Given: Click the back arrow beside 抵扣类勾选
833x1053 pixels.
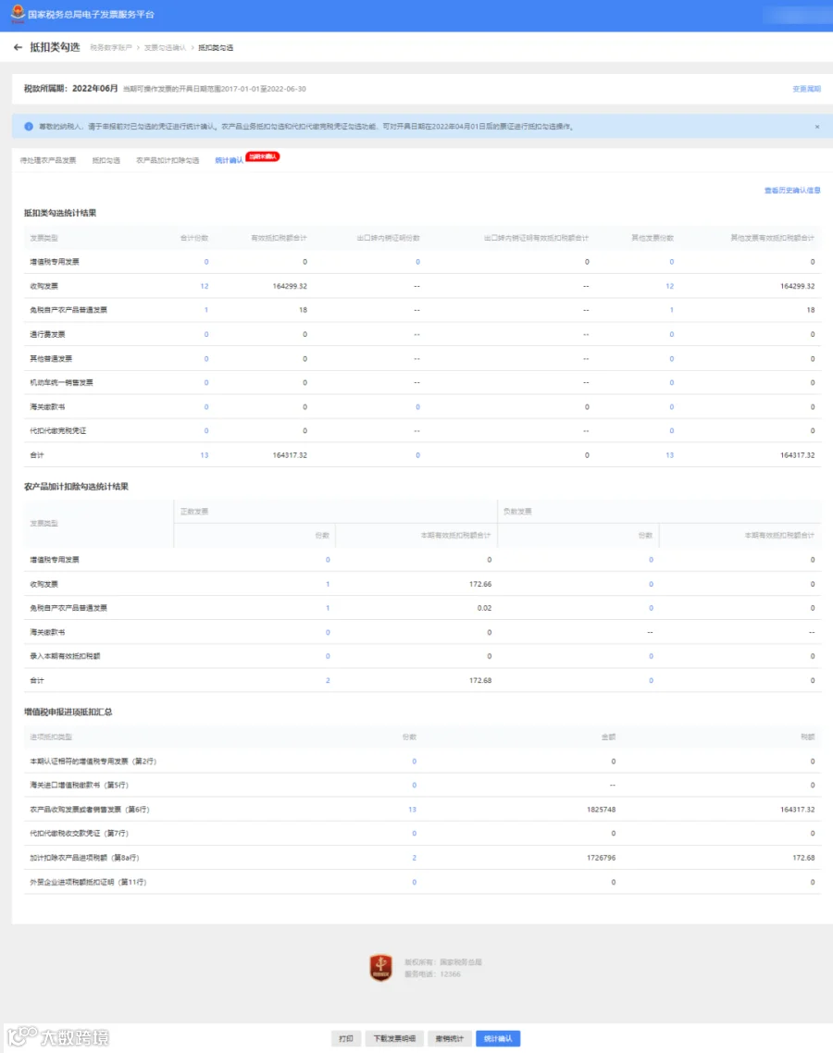Looking at the screenshot, I should pos(18,48).
